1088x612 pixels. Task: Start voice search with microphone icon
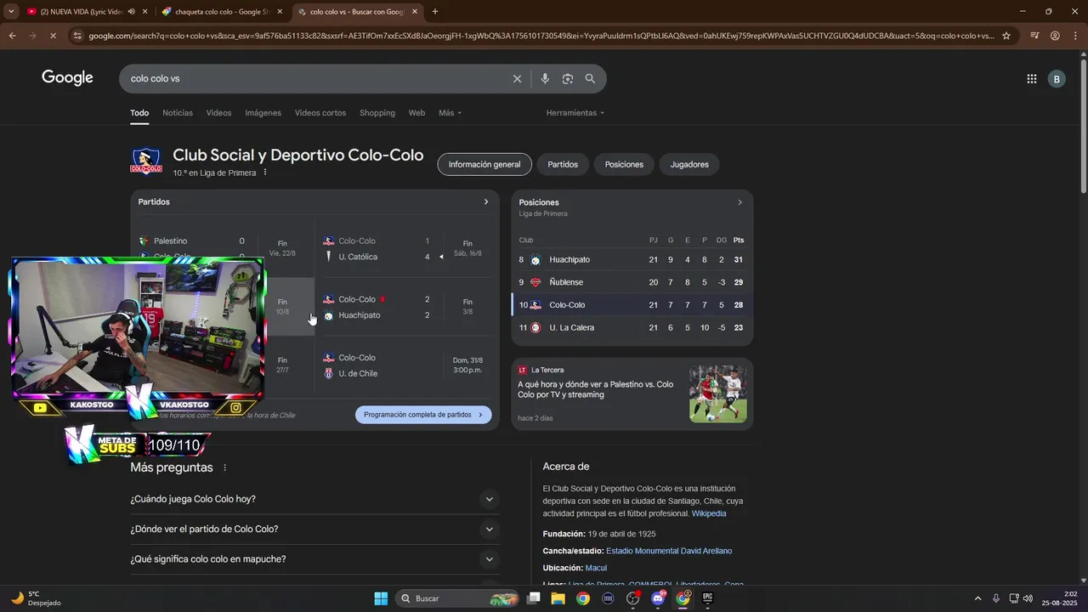545,78
